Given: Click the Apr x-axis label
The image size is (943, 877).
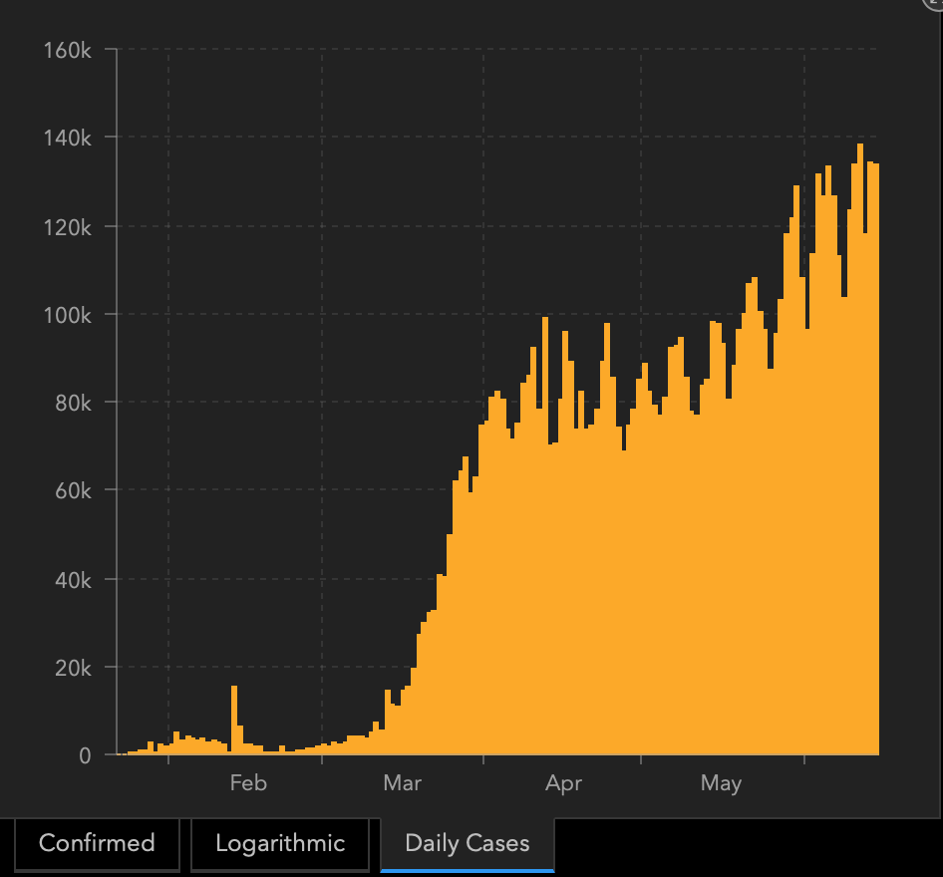Looking at the screenshot, I should coord(563,784).
